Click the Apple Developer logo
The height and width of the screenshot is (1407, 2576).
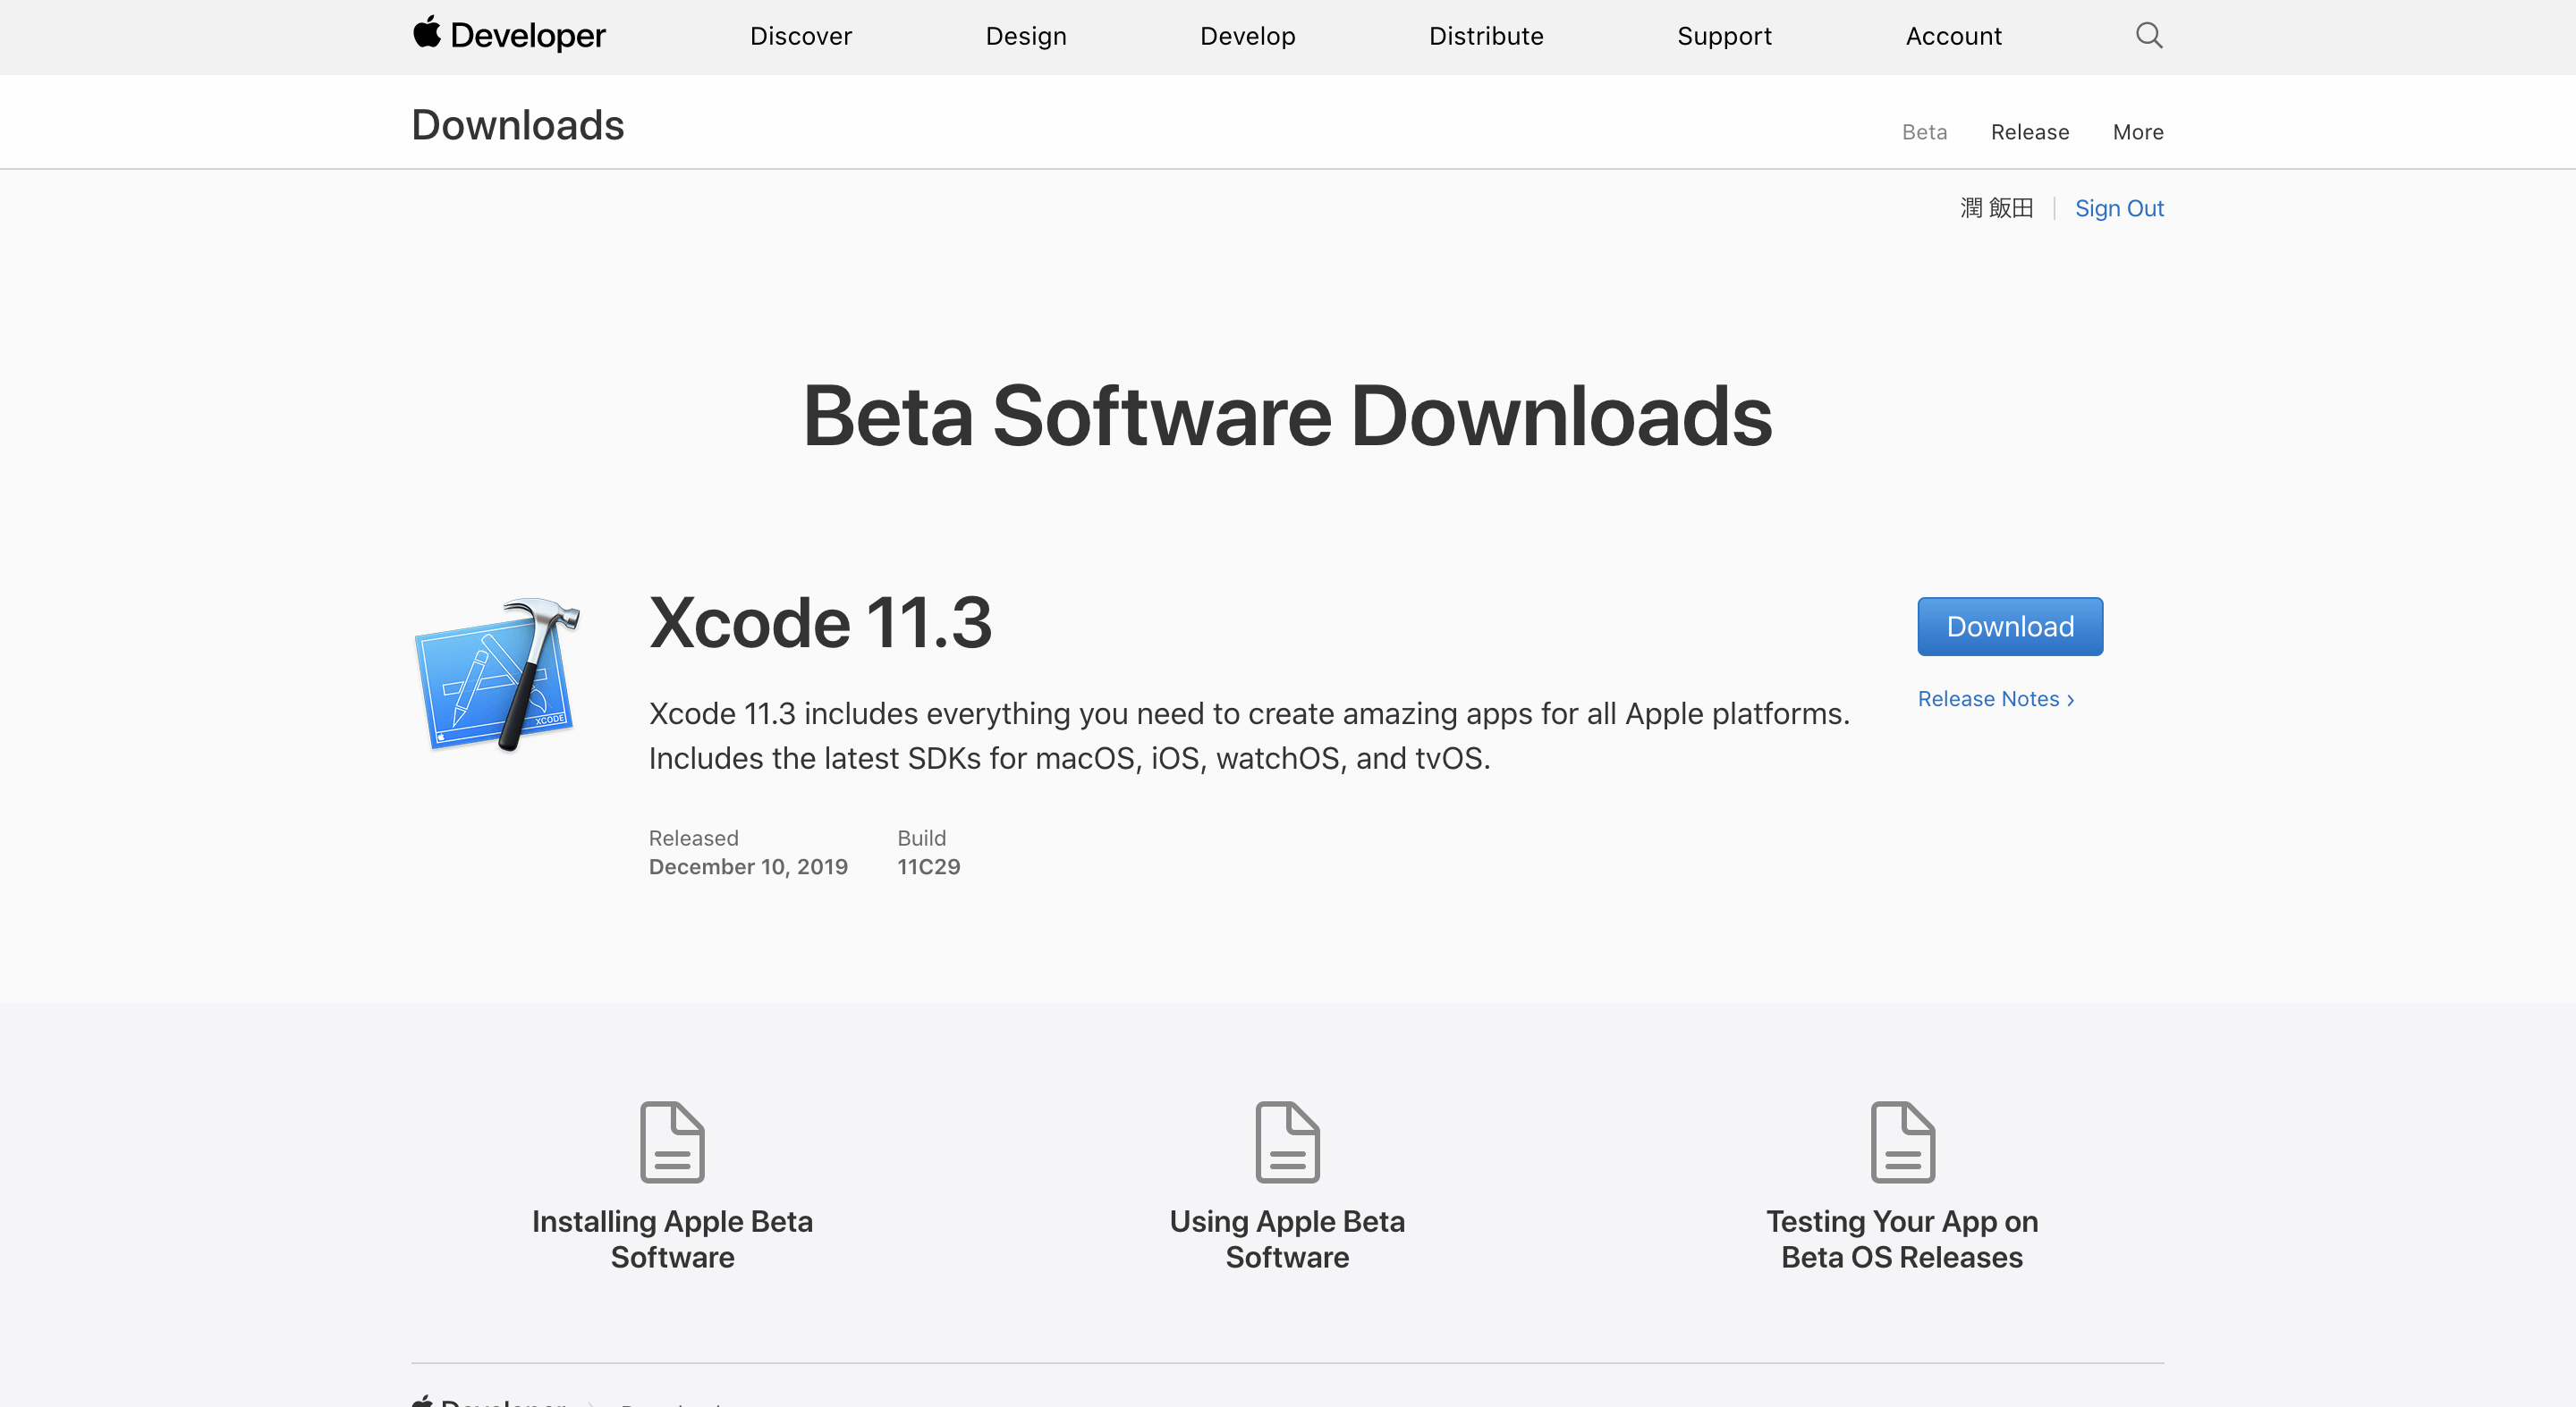coord(509,35)
